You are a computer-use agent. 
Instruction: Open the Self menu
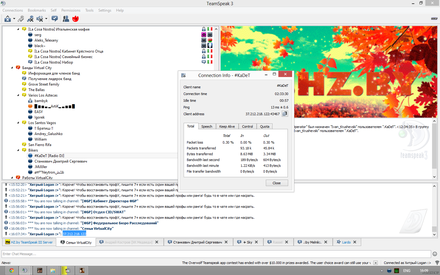click(x=53, y=10)
